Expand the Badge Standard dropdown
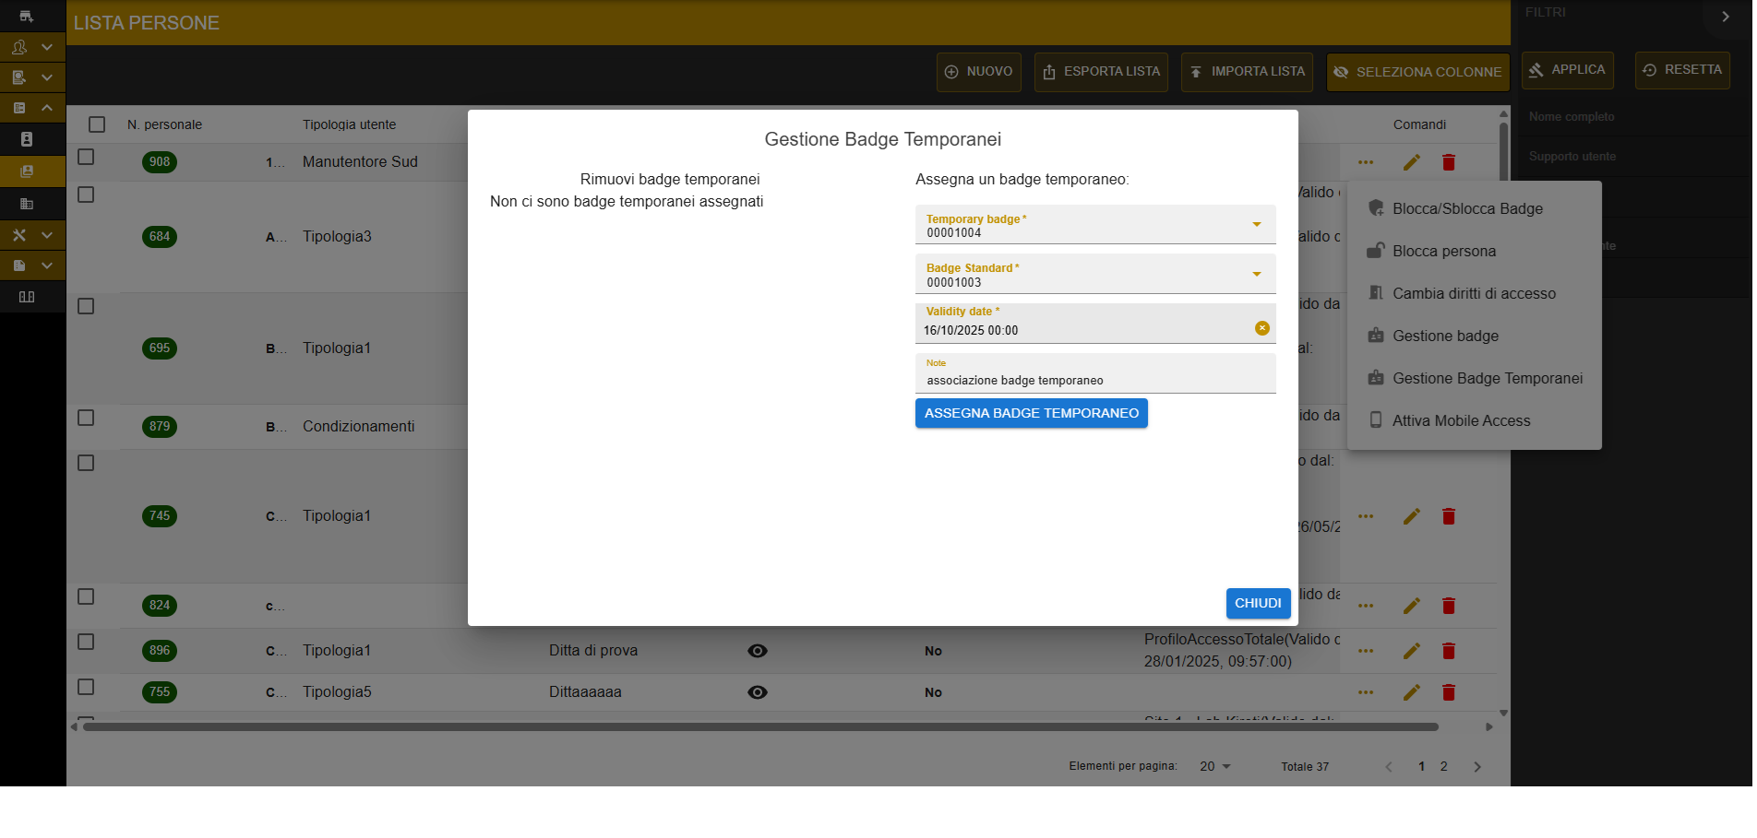 pos(1095,274)
